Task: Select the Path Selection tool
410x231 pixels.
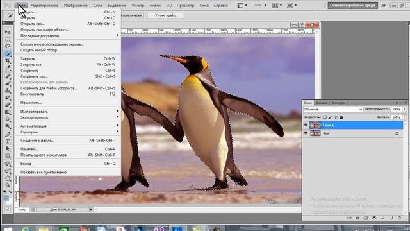Action: click(x=8, y=148)
